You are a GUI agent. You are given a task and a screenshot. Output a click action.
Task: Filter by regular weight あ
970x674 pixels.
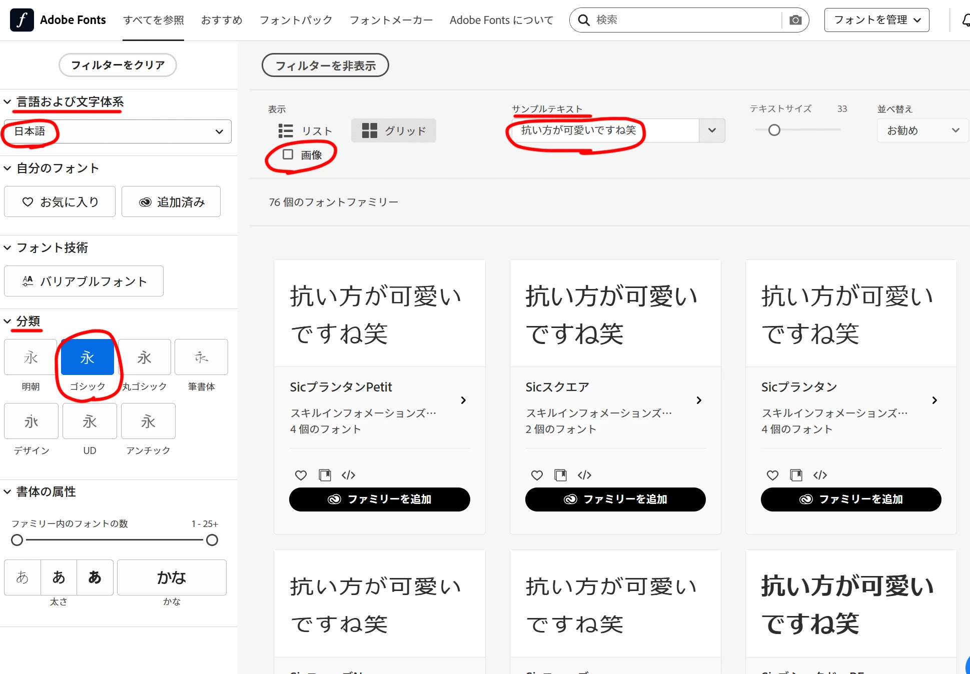[x=59, y=577]
